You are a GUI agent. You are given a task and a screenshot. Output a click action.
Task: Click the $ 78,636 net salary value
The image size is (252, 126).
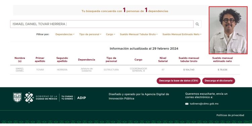coord(222,70)
